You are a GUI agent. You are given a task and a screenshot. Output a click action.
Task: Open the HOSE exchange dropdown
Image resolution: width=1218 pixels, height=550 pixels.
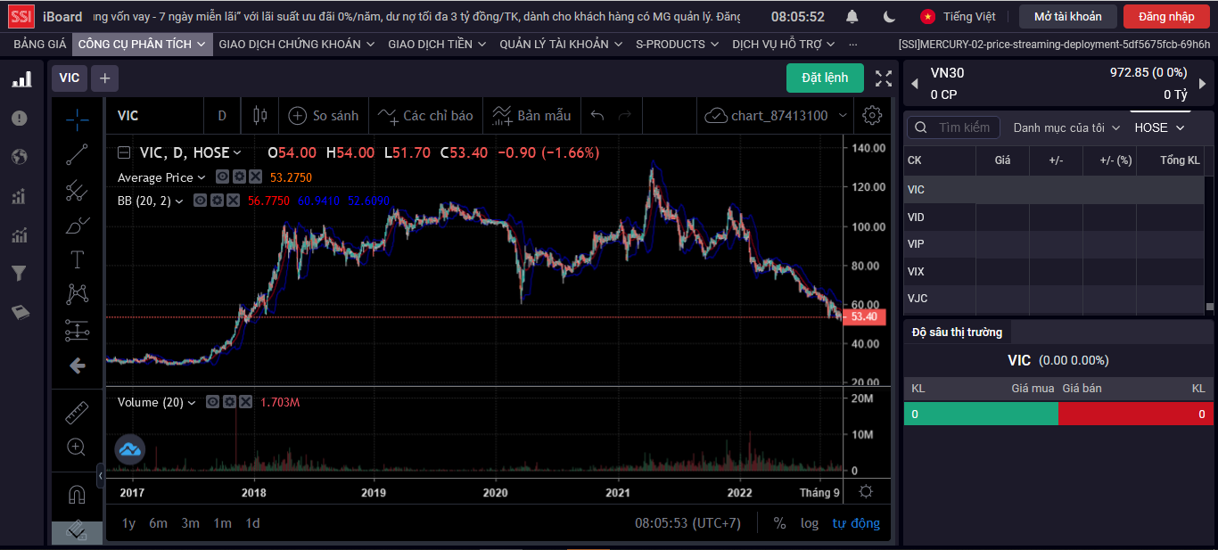tap(1159, 127)
